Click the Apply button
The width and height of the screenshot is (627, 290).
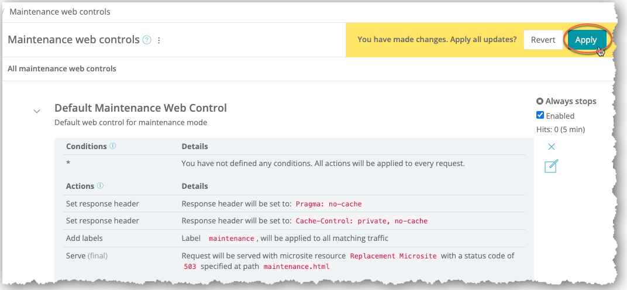(585, 40)
